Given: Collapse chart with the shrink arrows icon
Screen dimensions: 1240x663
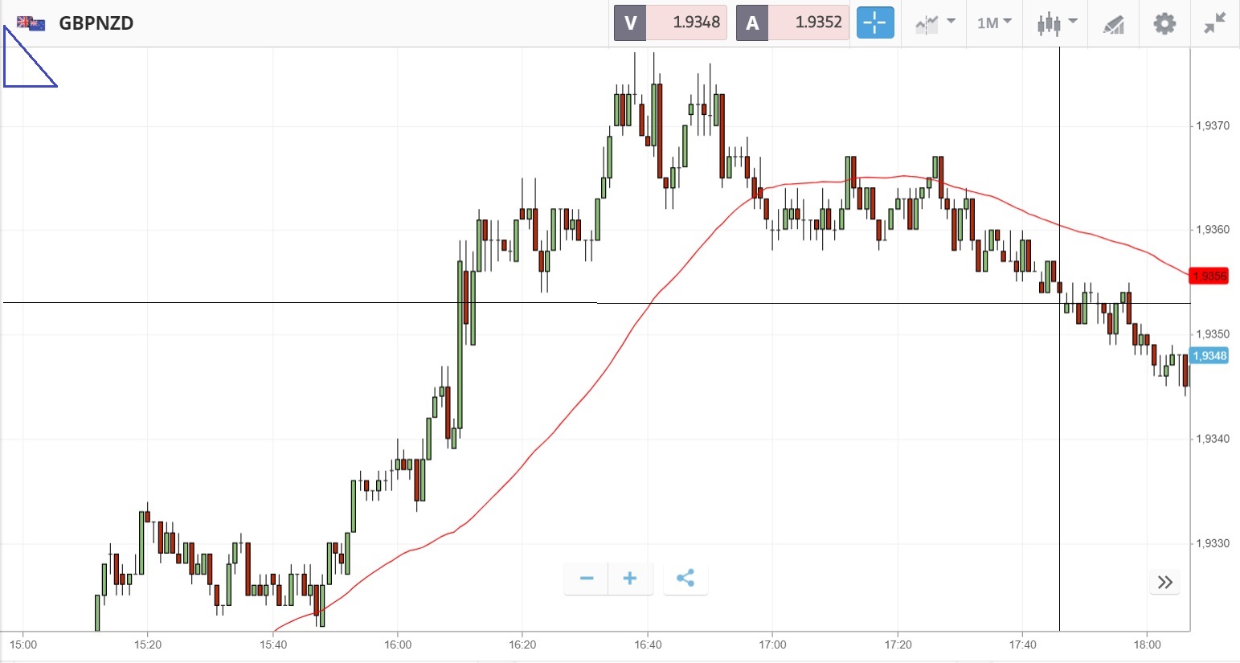Looking at the screenshot, I should point(1214,23).
